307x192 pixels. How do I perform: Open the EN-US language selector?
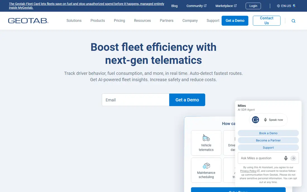coord(286,6)
